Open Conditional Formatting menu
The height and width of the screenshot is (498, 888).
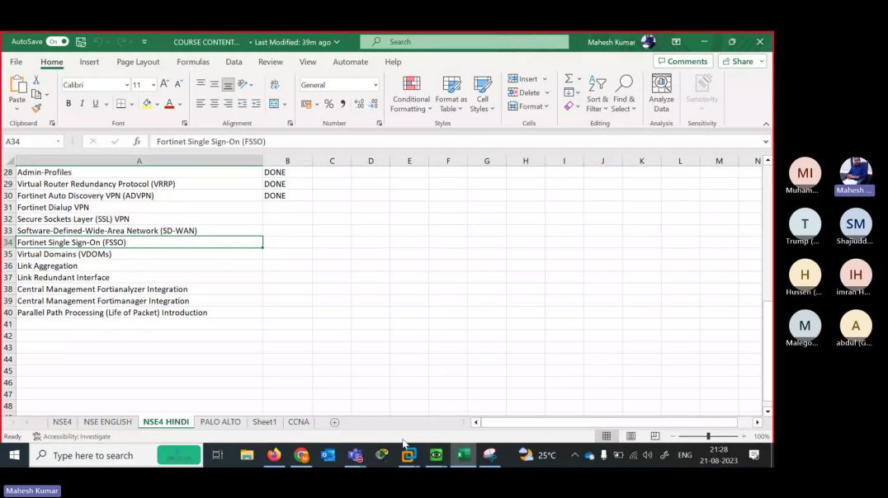[411, 94]
